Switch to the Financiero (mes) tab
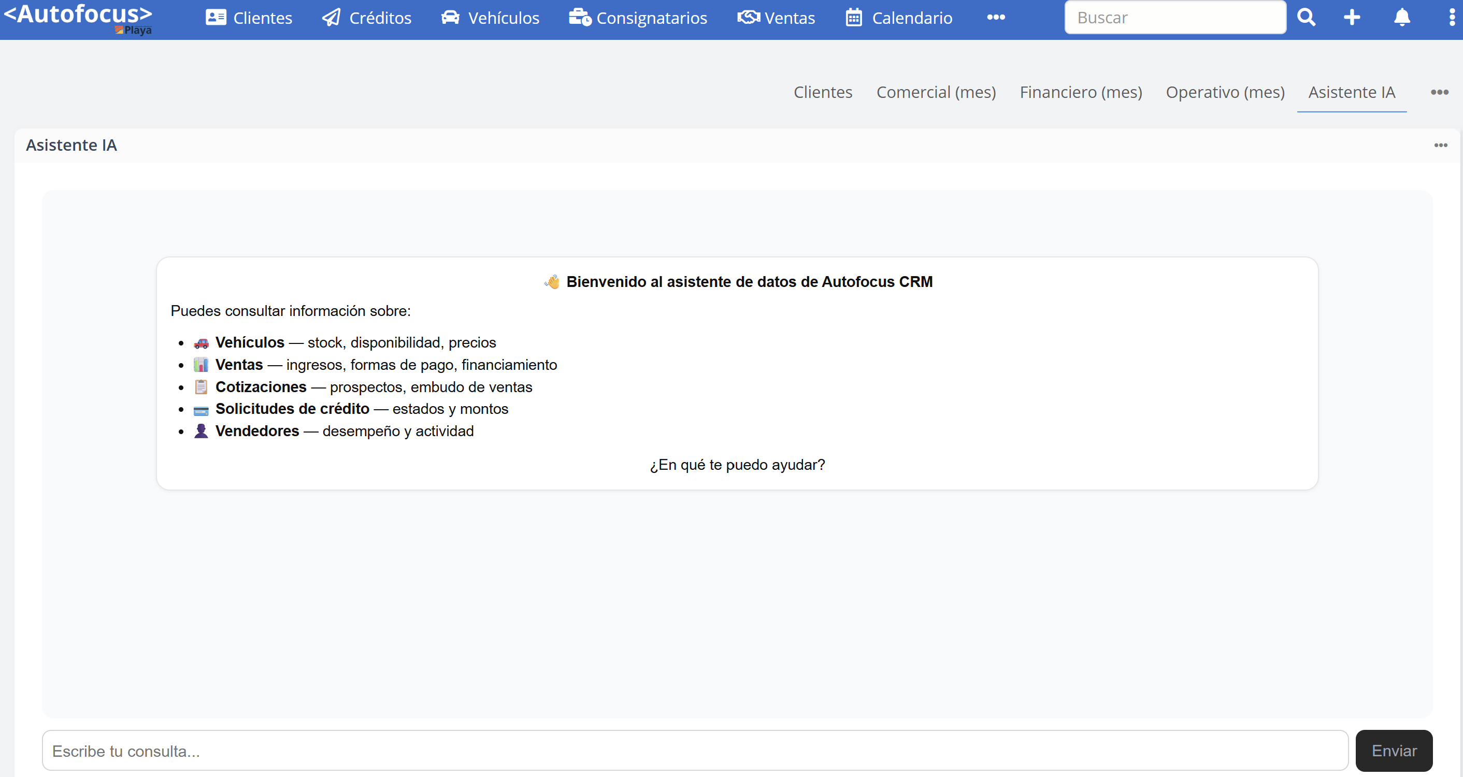This screenshot has width=1463, height=777. [x=1080, y=92]
